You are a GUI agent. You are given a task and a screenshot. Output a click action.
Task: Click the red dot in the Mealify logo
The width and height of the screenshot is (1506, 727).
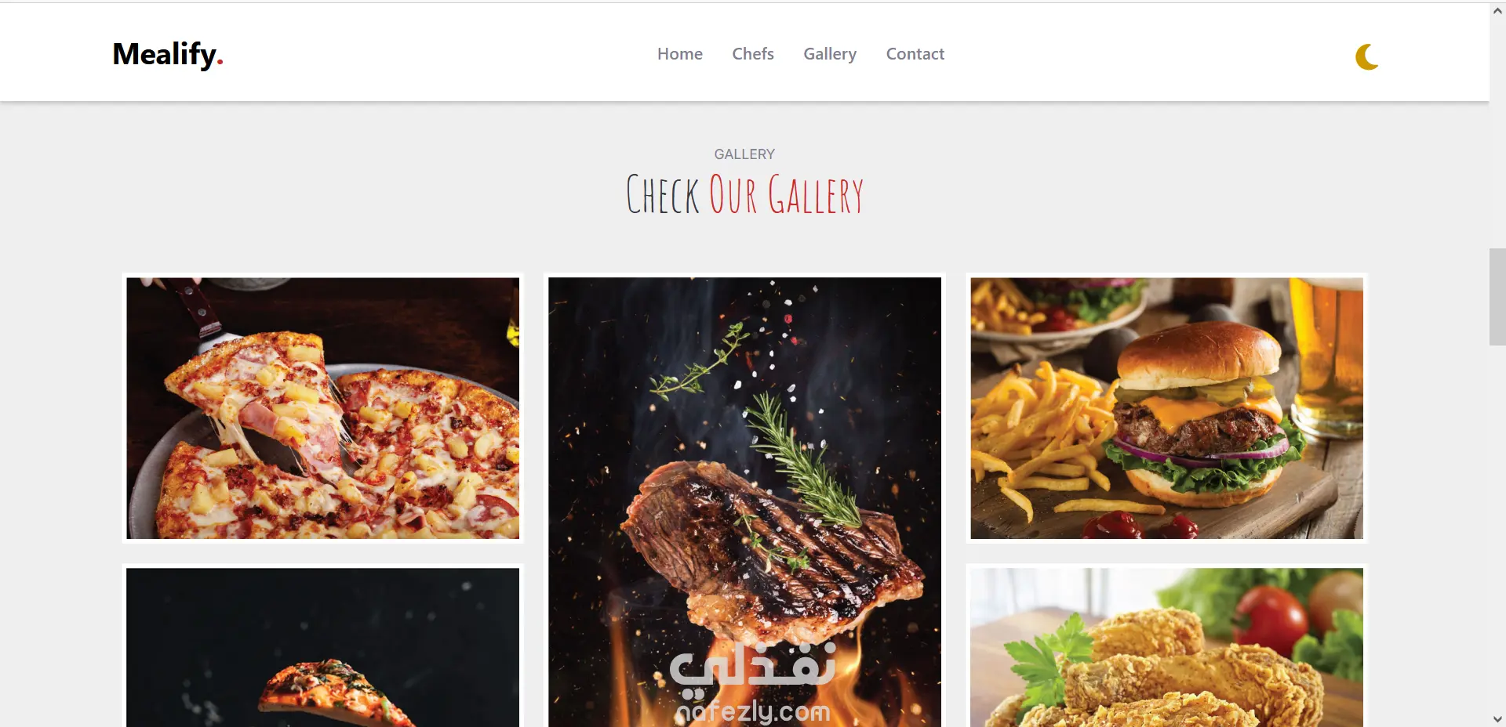(220, 62)
